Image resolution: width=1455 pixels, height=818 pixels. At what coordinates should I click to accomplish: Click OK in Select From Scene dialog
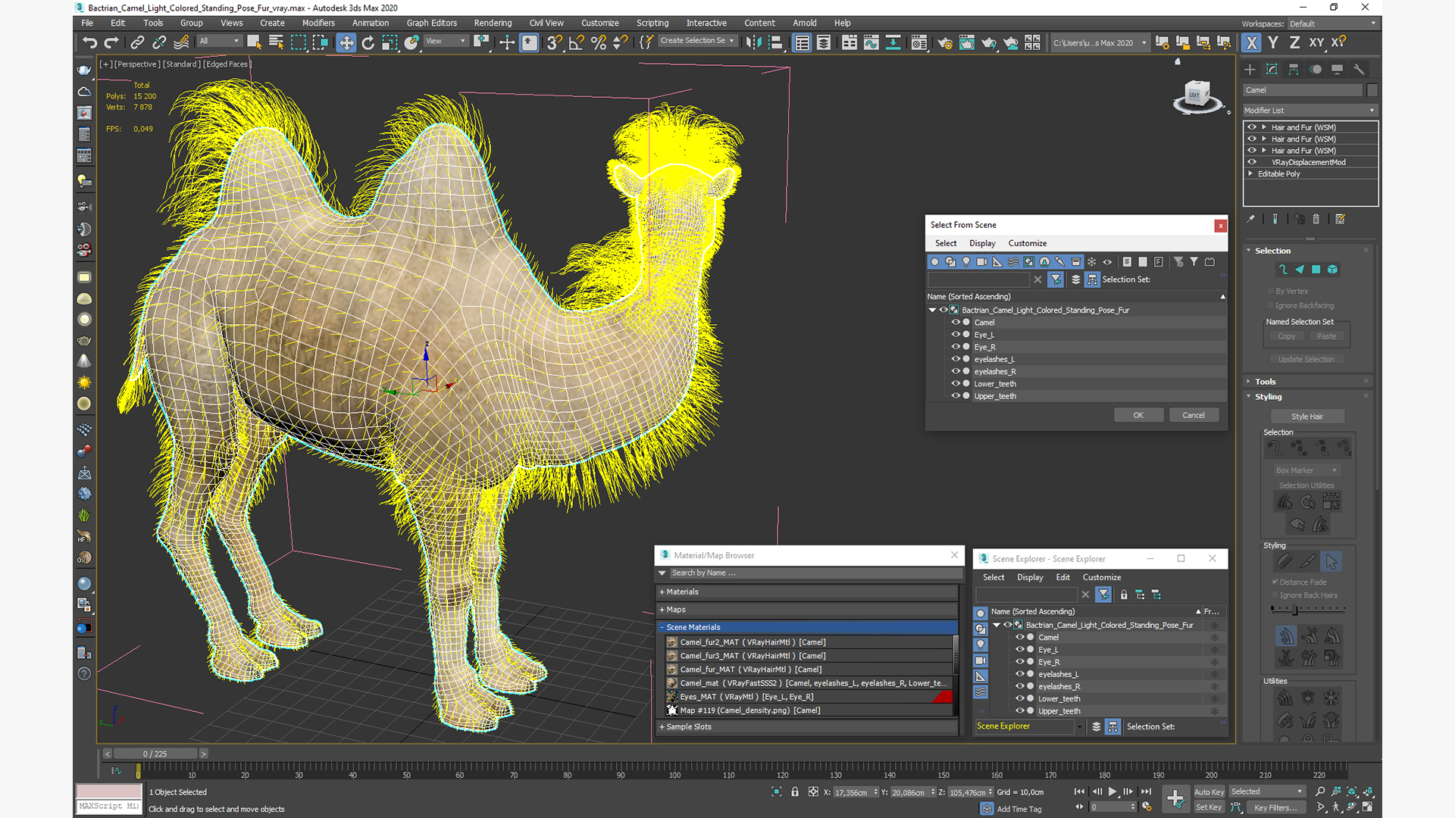pos(1138,415)
